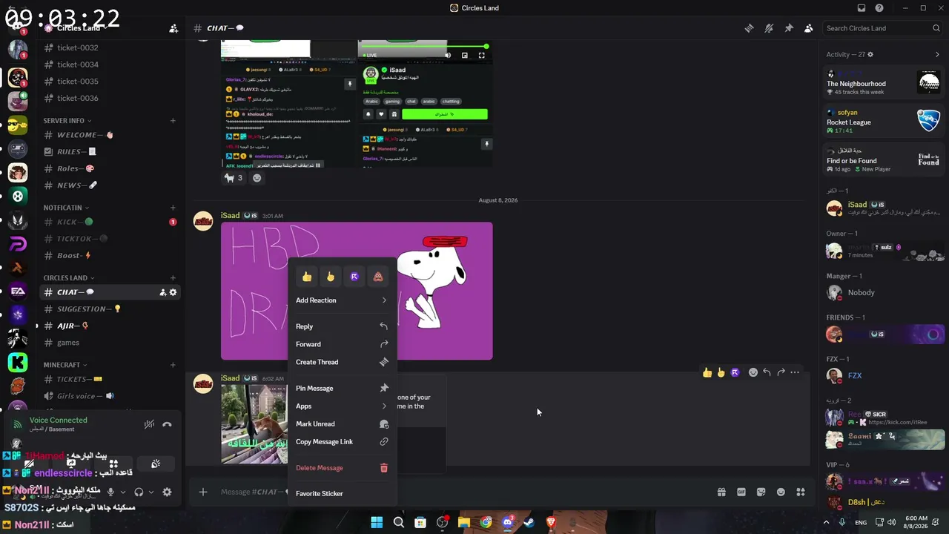The image size is (949, 534).
Task: Send a gift via the gift icon
Action: point(721,492)
